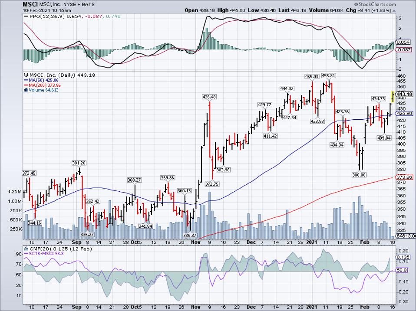Click the green 0.740 PPO histogram value
Viewport: 416px width, 311px height.
click(x=113, y=16)
